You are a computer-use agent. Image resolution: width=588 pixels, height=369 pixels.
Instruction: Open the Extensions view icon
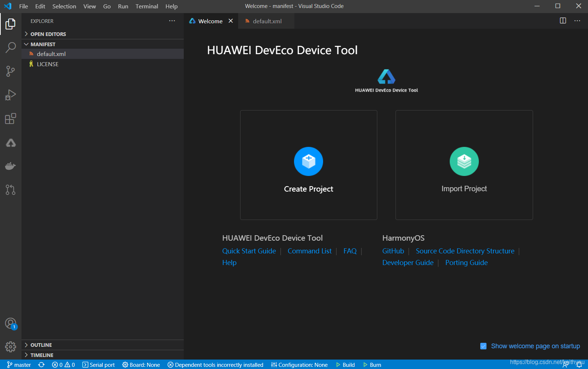(11, 119)
